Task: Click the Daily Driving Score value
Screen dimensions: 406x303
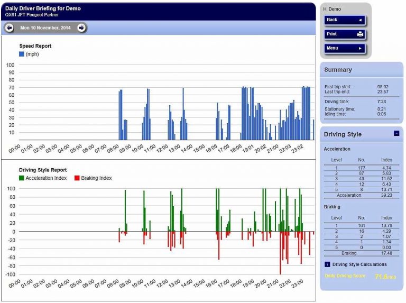Action: pos(385,277)
